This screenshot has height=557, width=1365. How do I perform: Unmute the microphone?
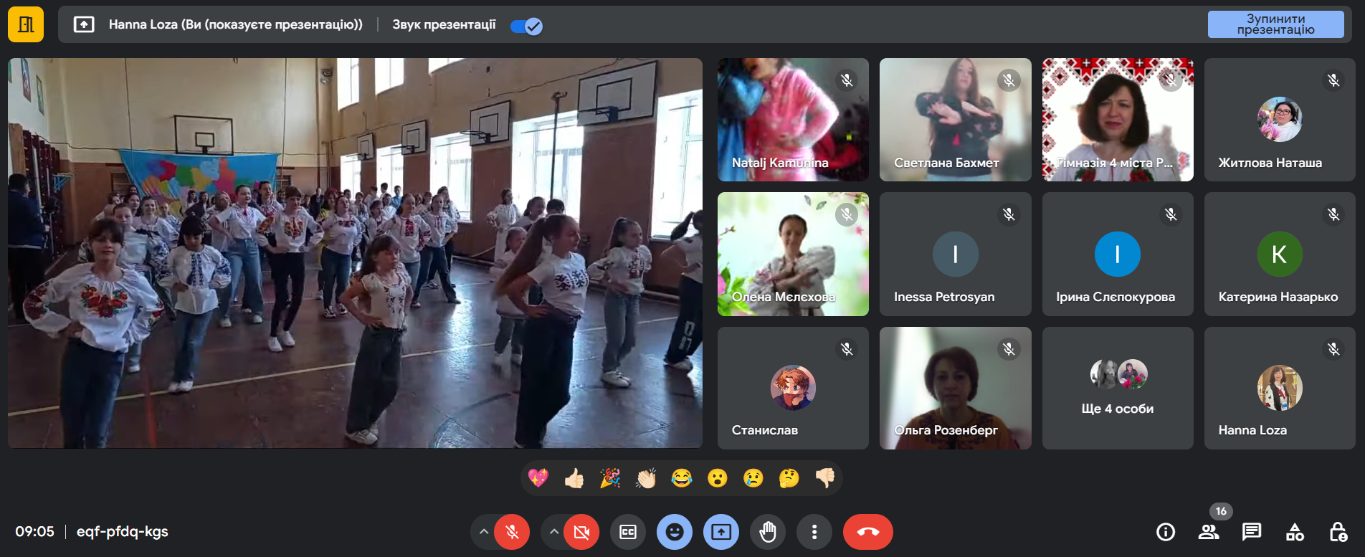pos(512,532)
